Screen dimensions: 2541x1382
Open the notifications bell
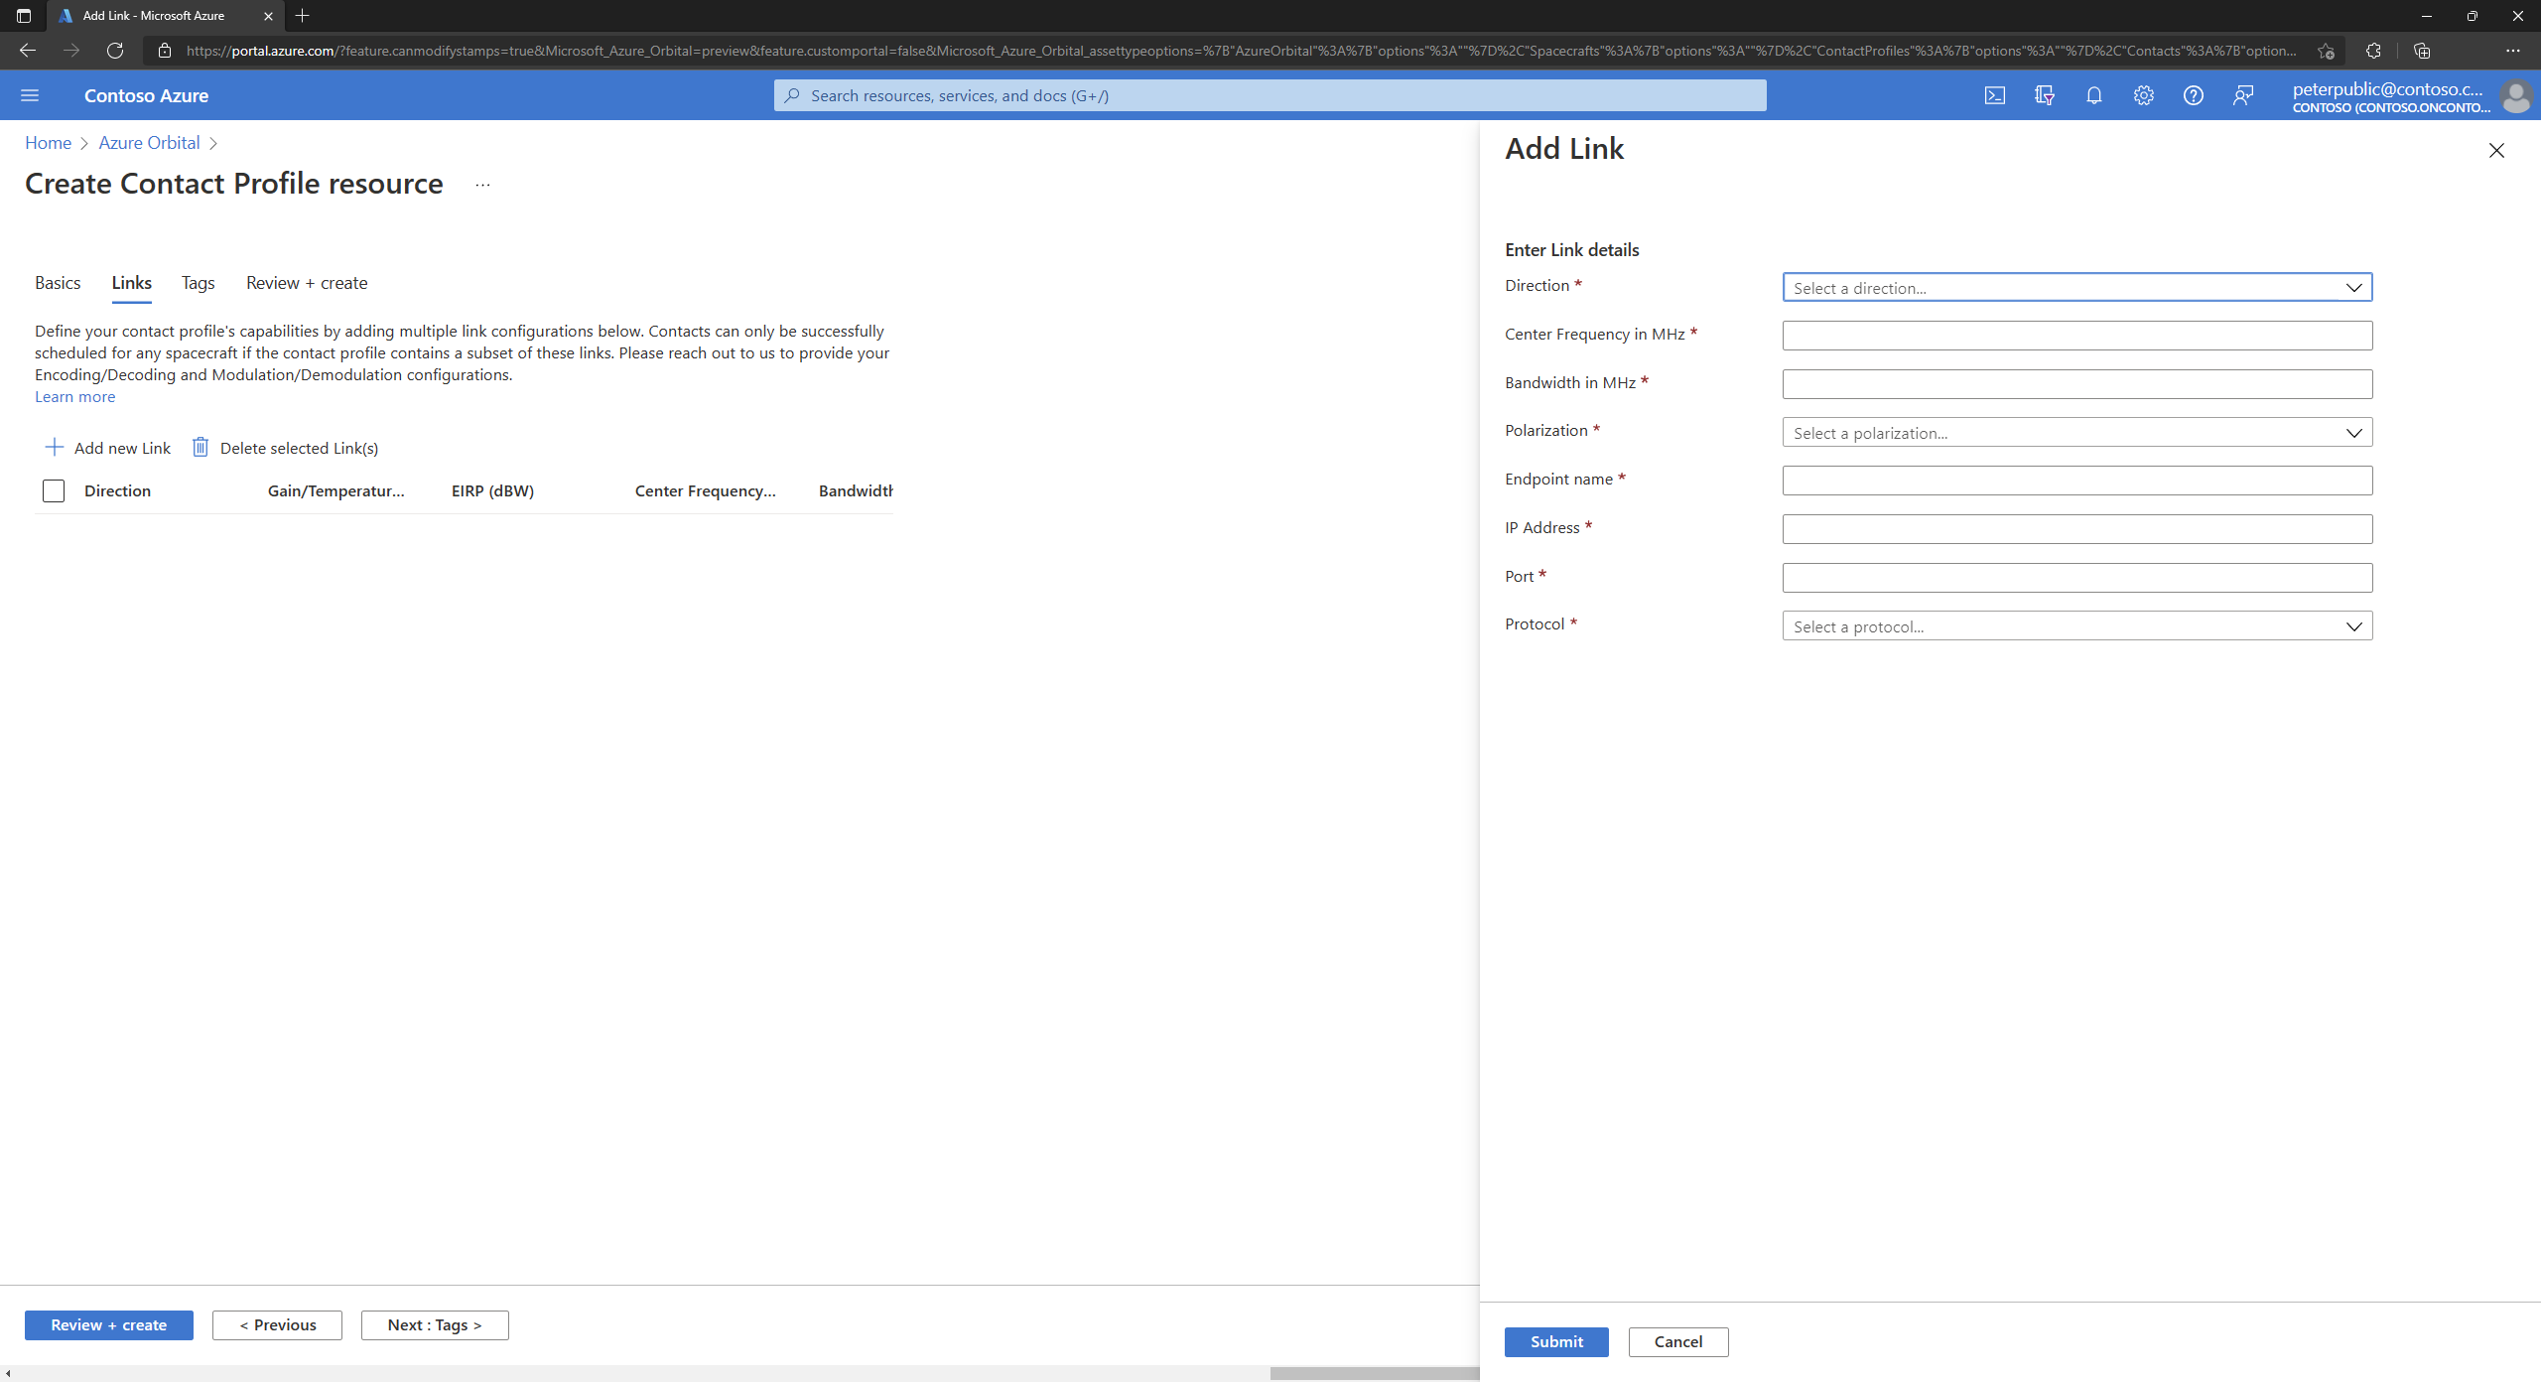point(2093,95)
